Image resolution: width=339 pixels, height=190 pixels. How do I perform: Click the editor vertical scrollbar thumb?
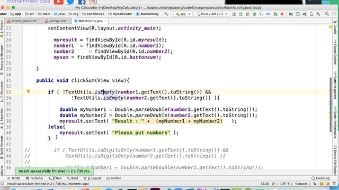(331, 104)
